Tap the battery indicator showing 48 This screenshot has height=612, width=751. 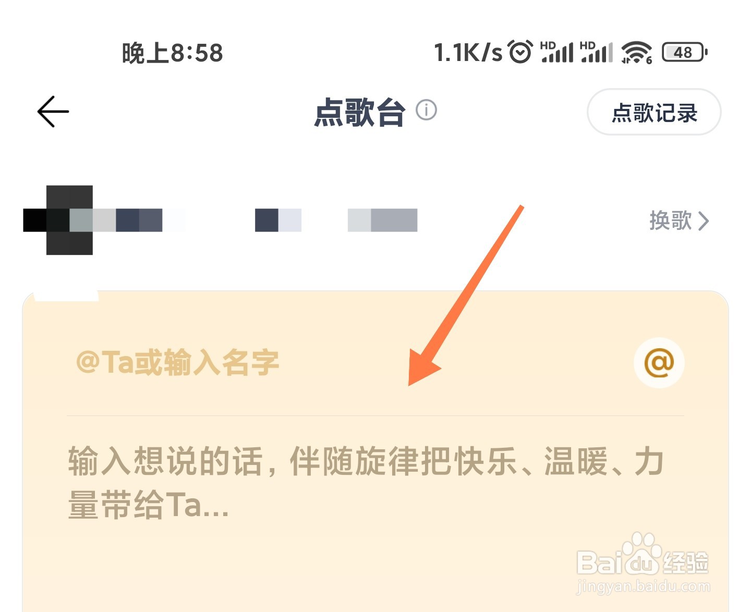[685, 52]
